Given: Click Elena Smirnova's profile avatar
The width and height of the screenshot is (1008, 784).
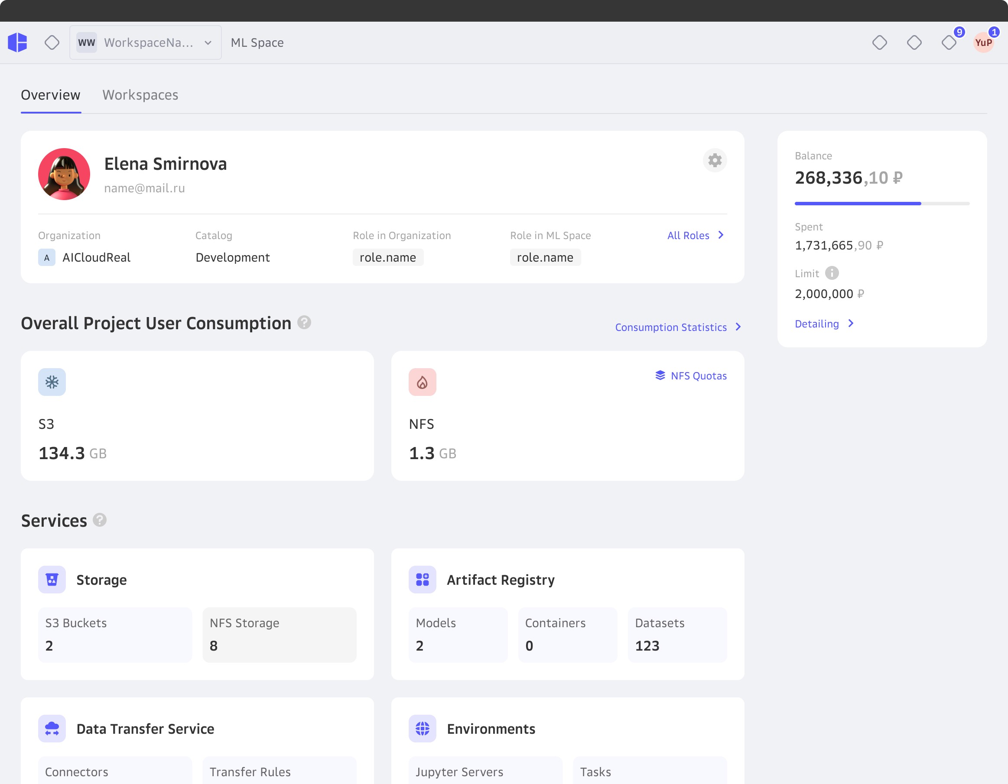Looking at the screenshot, I should [64, 174].
